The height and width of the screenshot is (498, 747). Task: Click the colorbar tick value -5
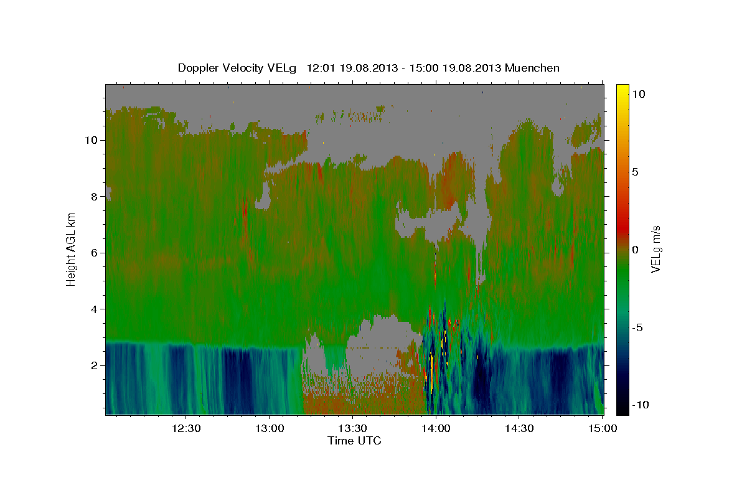pos(637,327)
